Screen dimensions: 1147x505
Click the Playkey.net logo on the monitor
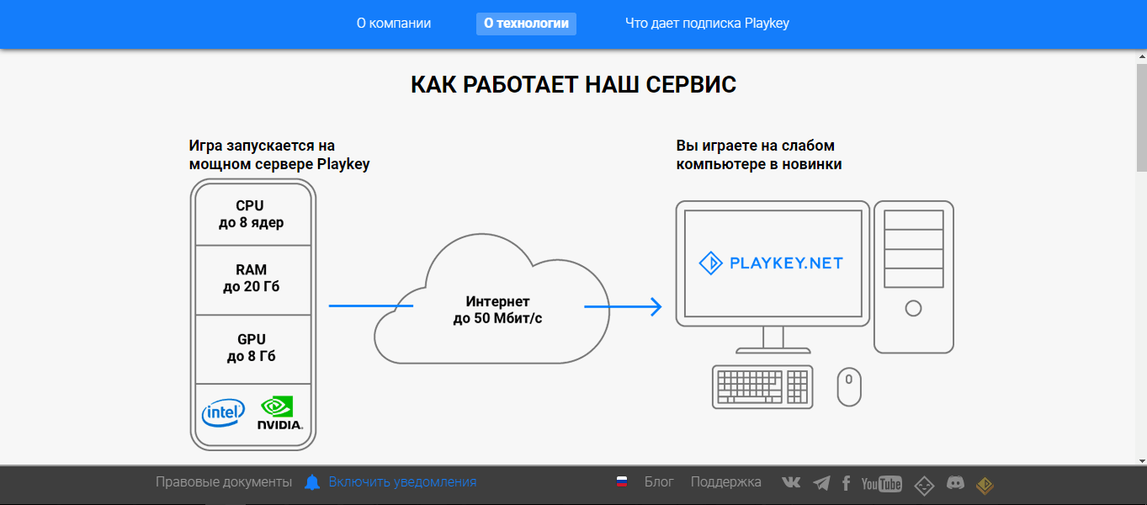771,263
